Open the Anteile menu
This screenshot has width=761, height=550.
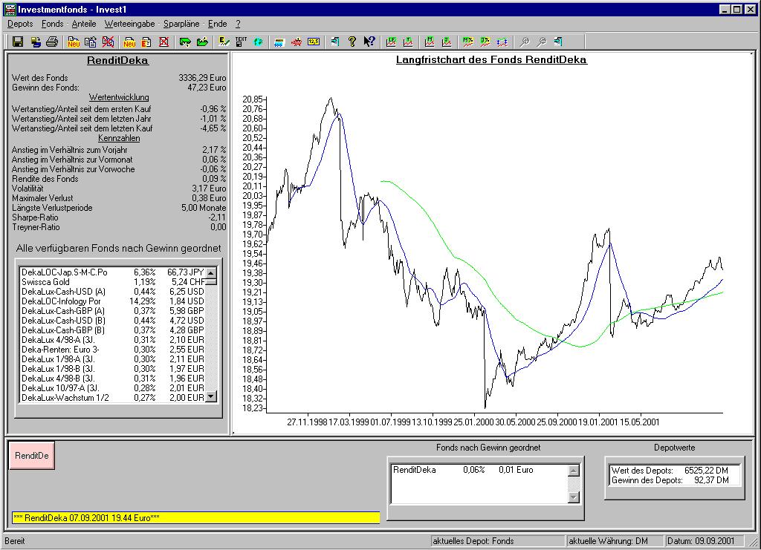pyautogui.click(x=84, y=24)
